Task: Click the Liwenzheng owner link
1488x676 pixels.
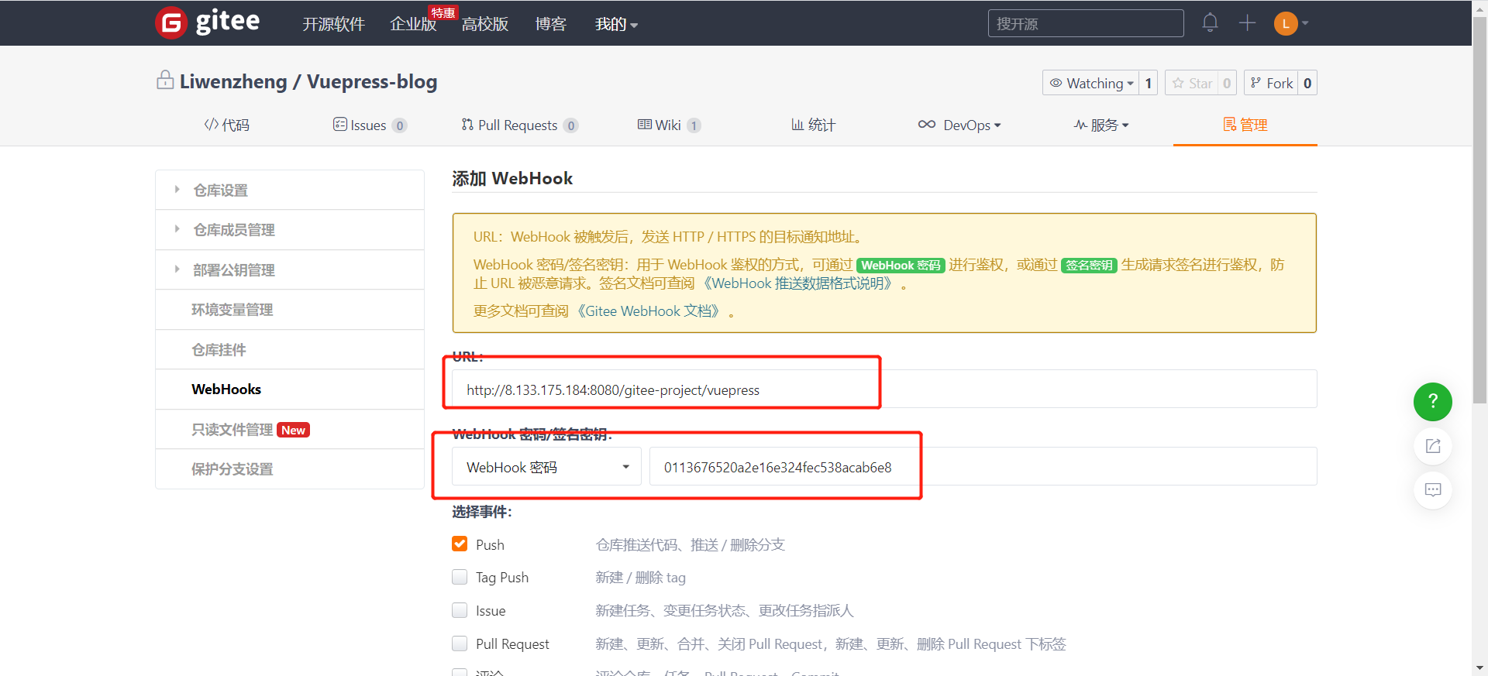Action: coord(233,81)
